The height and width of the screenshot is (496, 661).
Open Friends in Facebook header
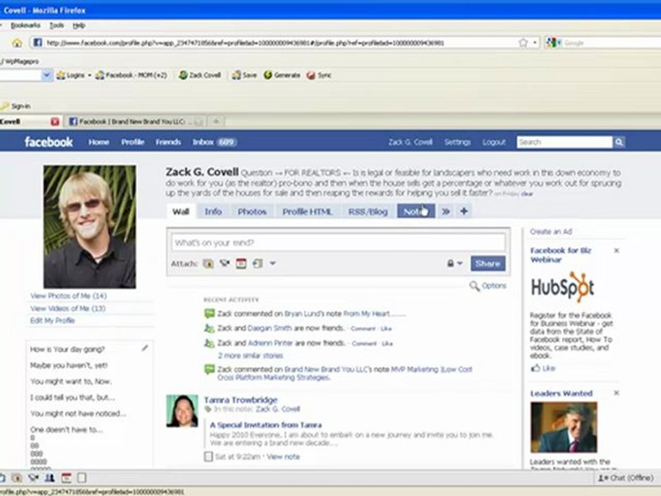(168, 142)
